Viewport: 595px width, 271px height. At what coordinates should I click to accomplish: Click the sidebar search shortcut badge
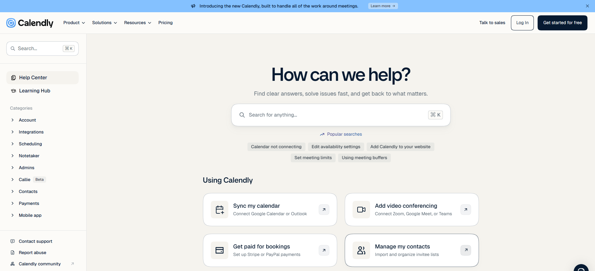coord(69,49)
